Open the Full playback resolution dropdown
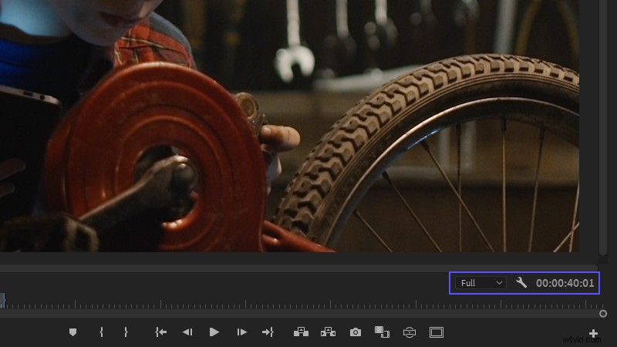The width and height of the screenshot is (617, 347). [x=480, y=283]
